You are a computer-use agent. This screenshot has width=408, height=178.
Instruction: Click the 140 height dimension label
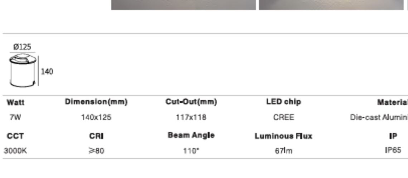[47, 72]
